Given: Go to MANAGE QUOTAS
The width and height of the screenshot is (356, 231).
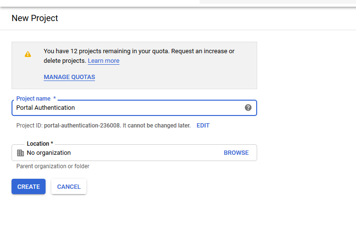Looking at the screenshot, I should [69, 77].
